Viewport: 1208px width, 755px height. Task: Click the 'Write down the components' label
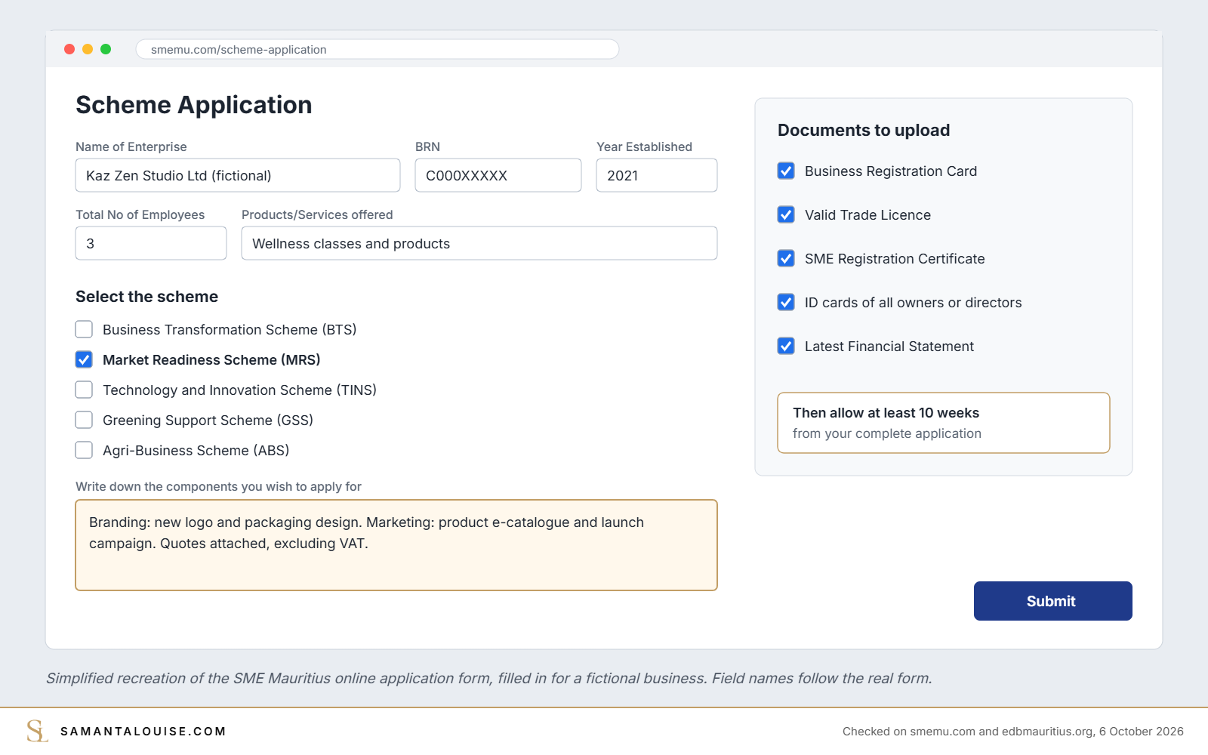coord(218,486)
